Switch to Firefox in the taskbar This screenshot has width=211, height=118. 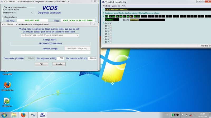click(23, 115)
